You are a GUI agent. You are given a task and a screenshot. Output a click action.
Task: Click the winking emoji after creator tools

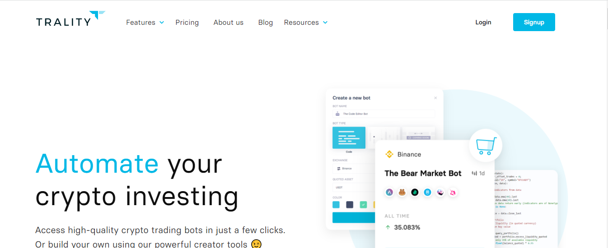tap(256, 244)
